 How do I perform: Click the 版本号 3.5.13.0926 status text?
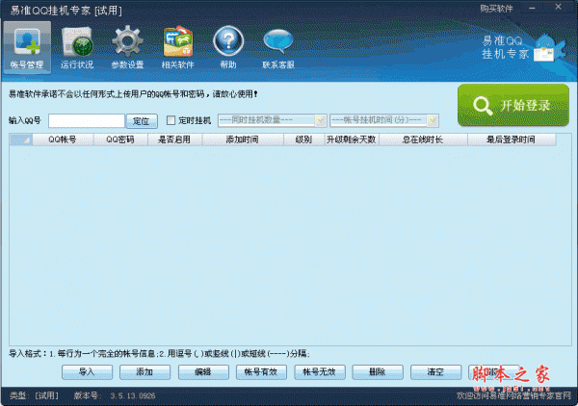tap(115, 395)
